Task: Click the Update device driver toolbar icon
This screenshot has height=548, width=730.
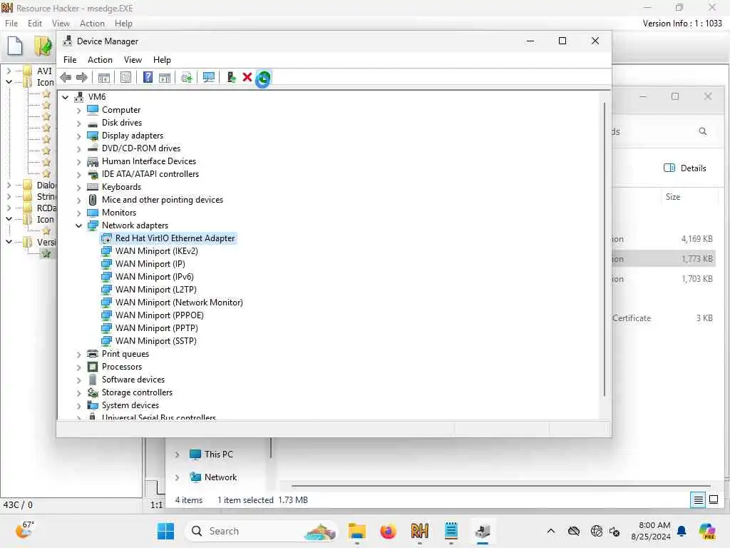Action: pos(187,77)
